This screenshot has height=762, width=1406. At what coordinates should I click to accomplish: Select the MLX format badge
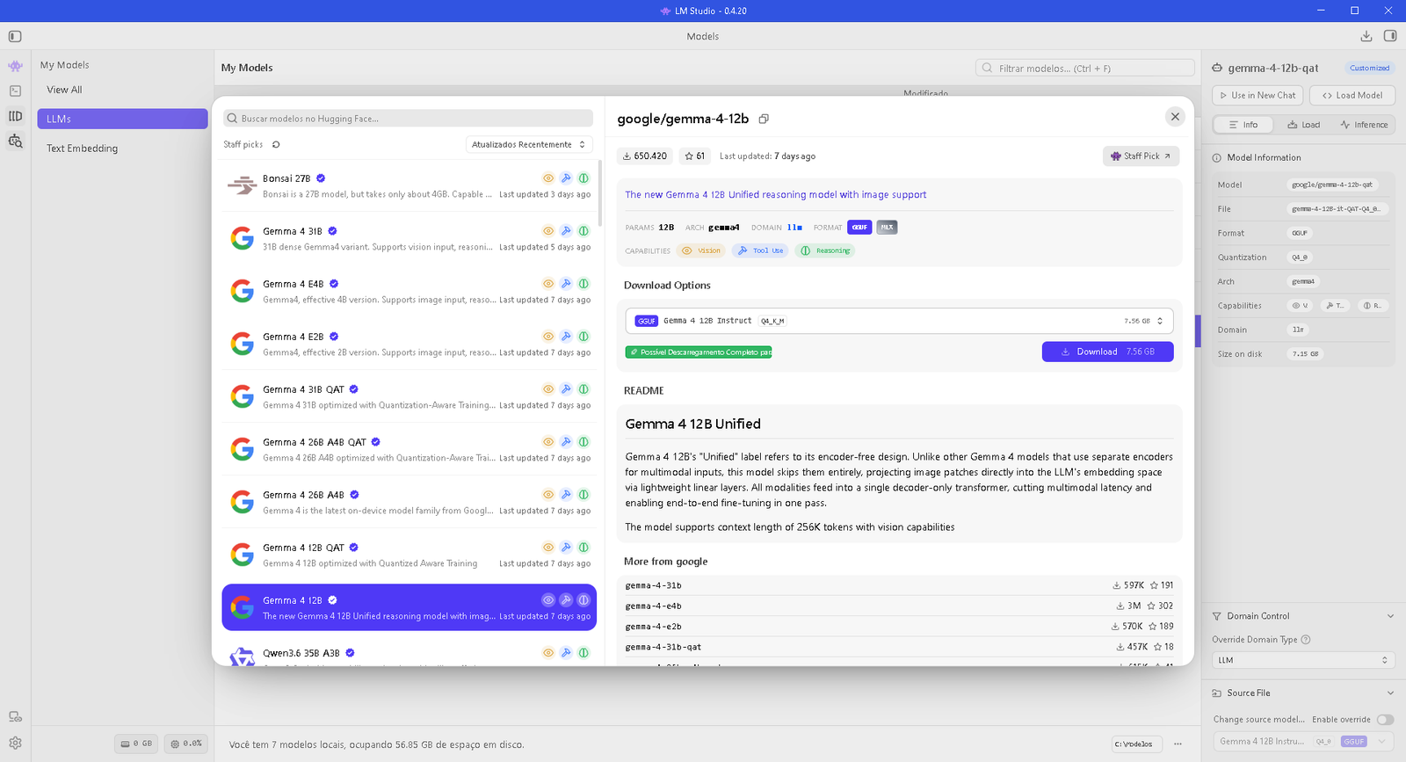coord(887,227)
